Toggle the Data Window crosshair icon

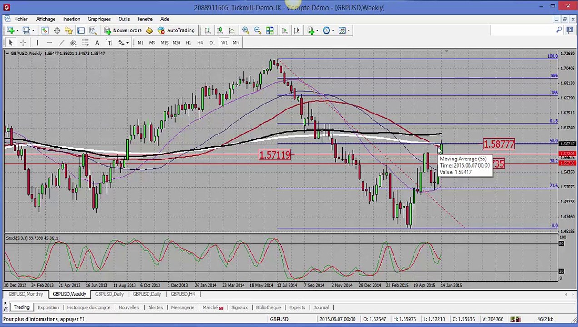coord(57,30)
